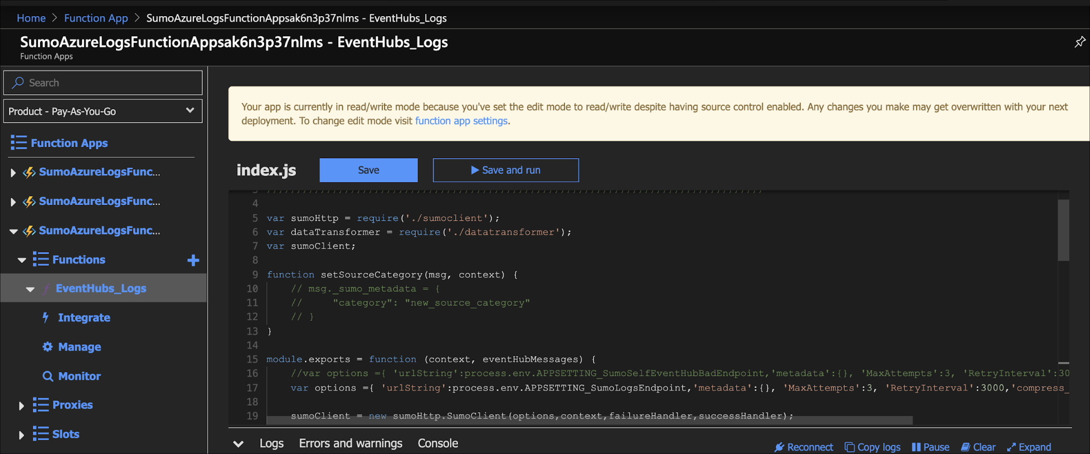Add a new function with plus icon
1090x454 pixels.
193,260
